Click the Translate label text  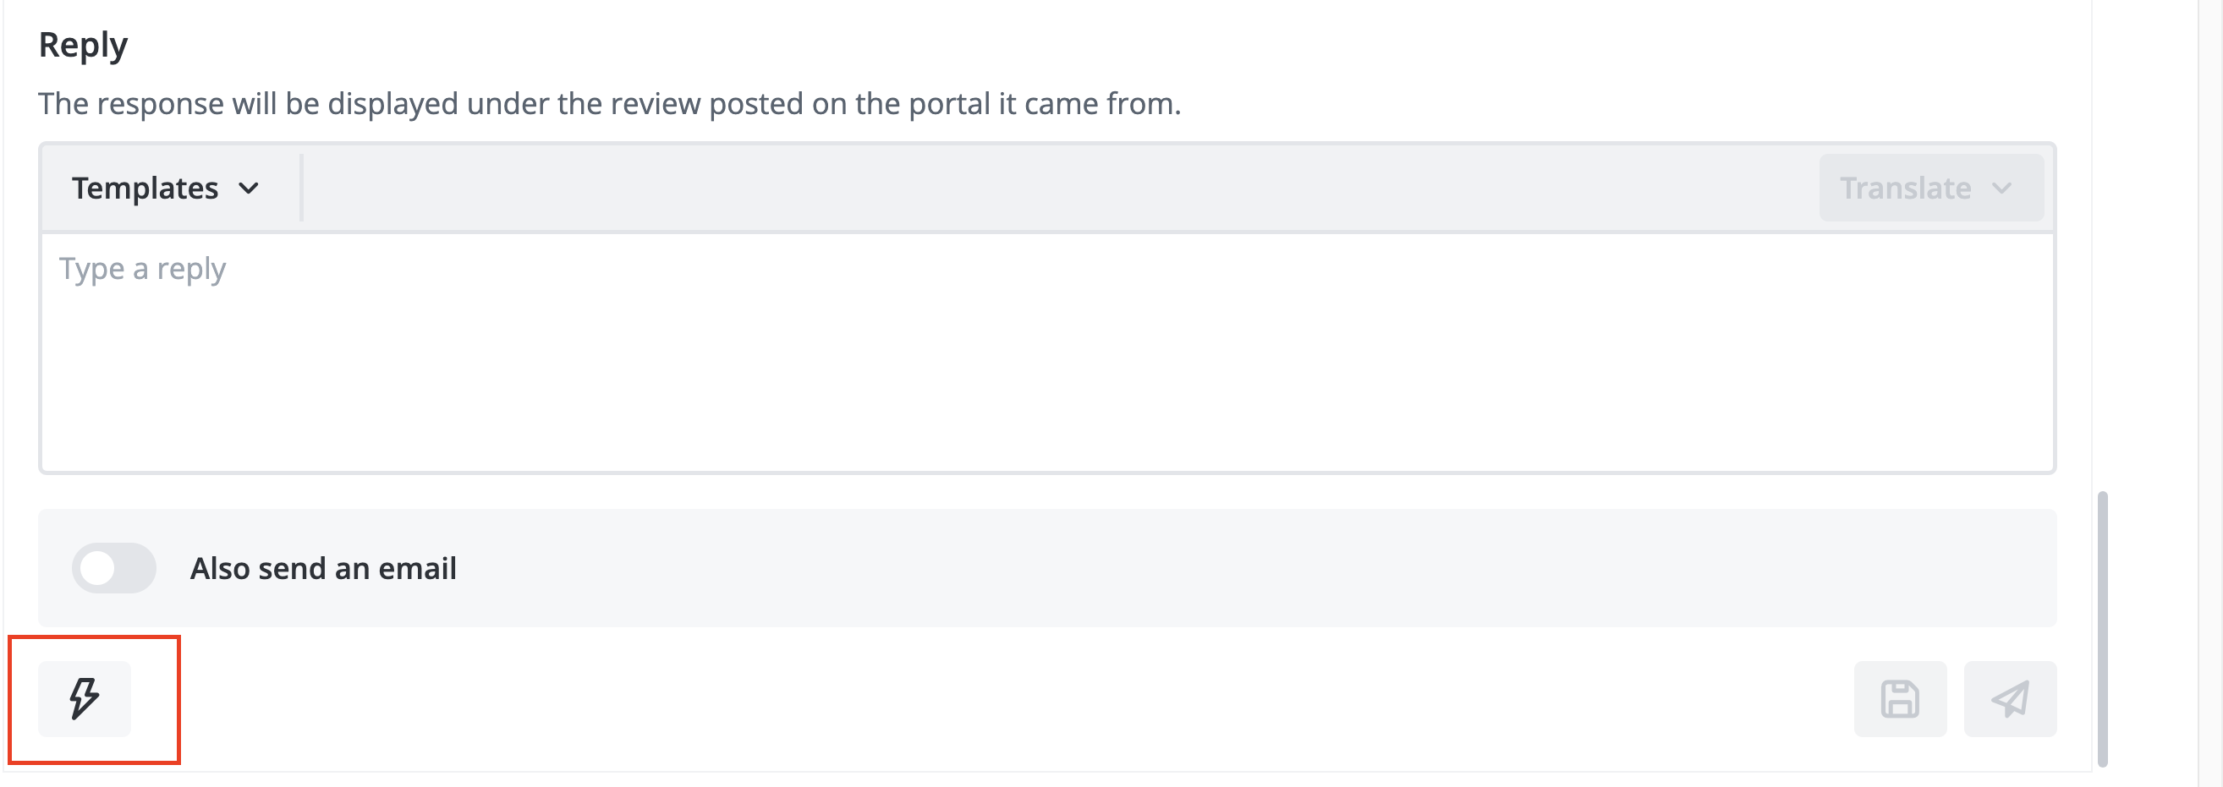(x=1906, y=188)
